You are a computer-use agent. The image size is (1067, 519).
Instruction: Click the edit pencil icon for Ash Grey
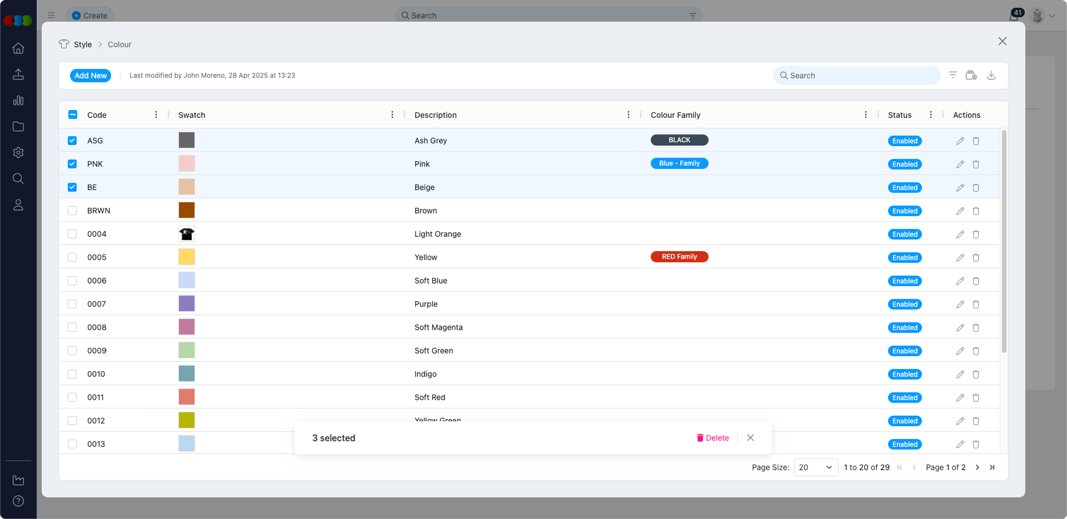coord(960,141)
